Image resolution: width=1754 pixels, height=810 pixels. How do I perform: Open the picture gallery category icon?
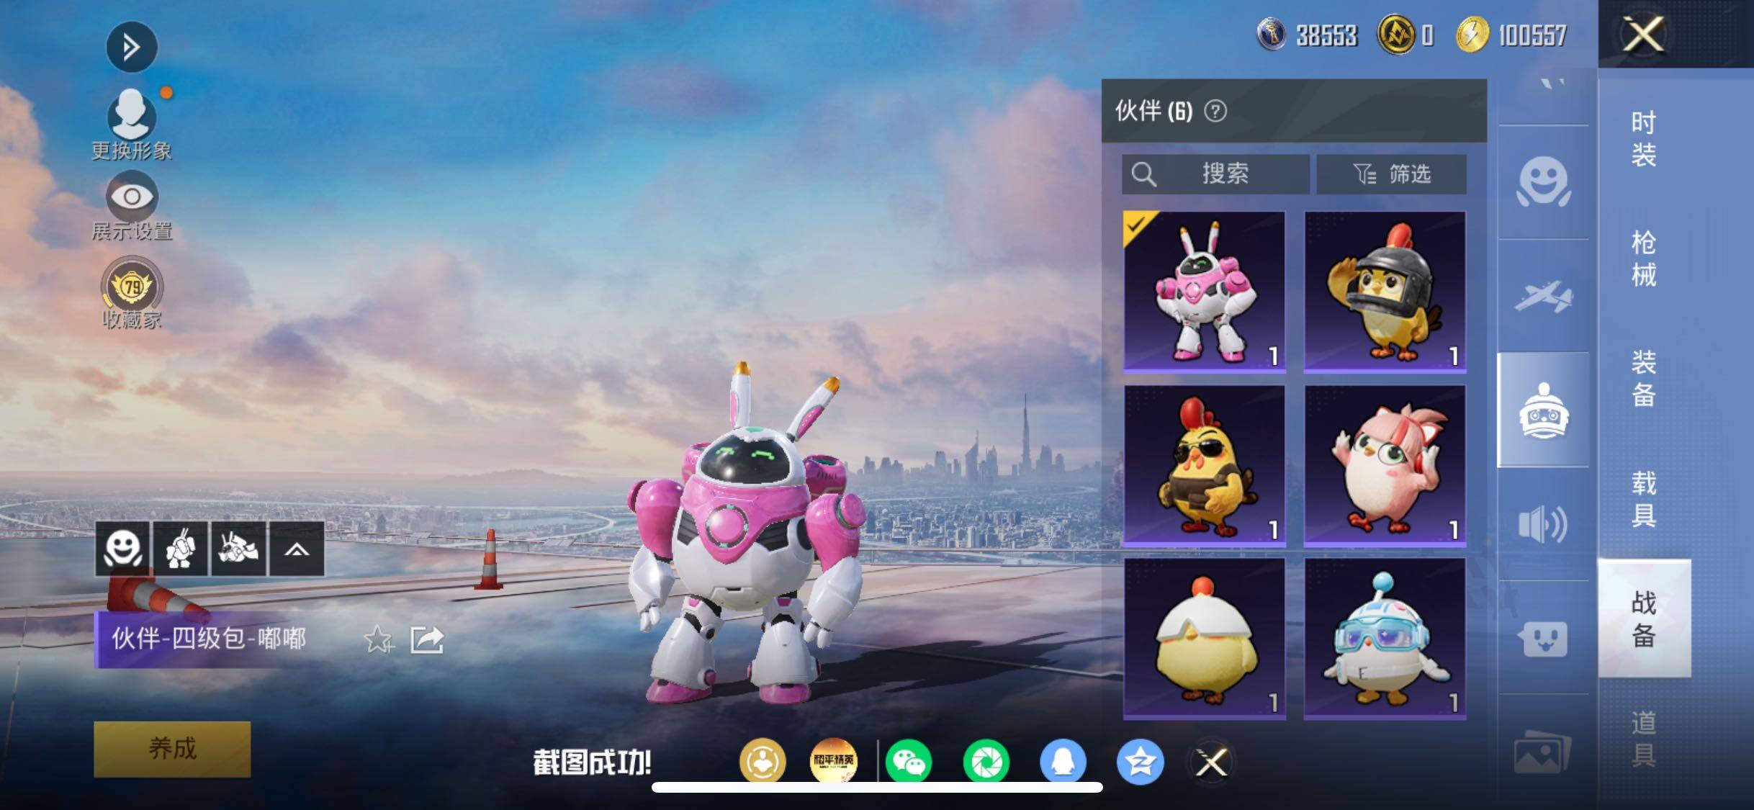point(1543,752)
